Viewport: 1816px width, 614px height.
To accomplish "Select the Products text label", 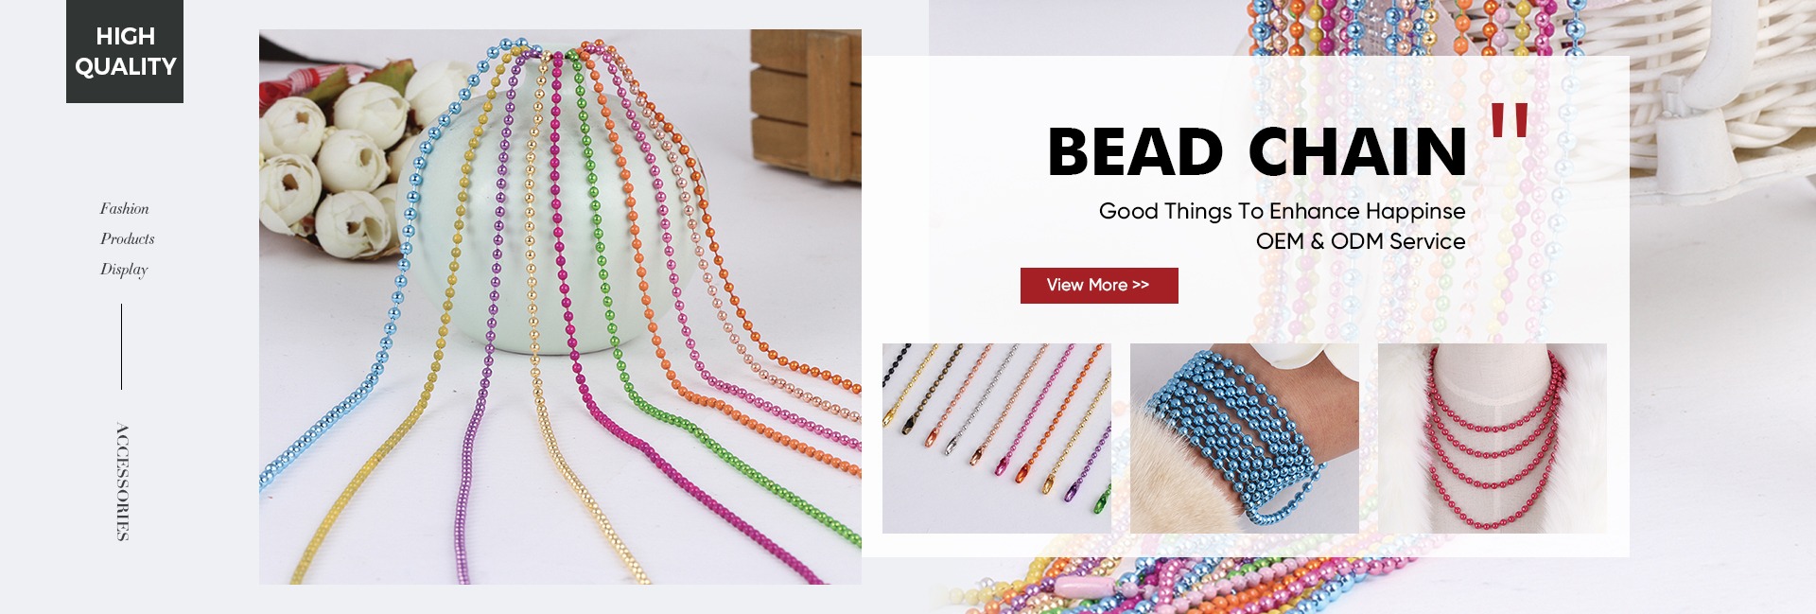I will (x=128, y=239).
